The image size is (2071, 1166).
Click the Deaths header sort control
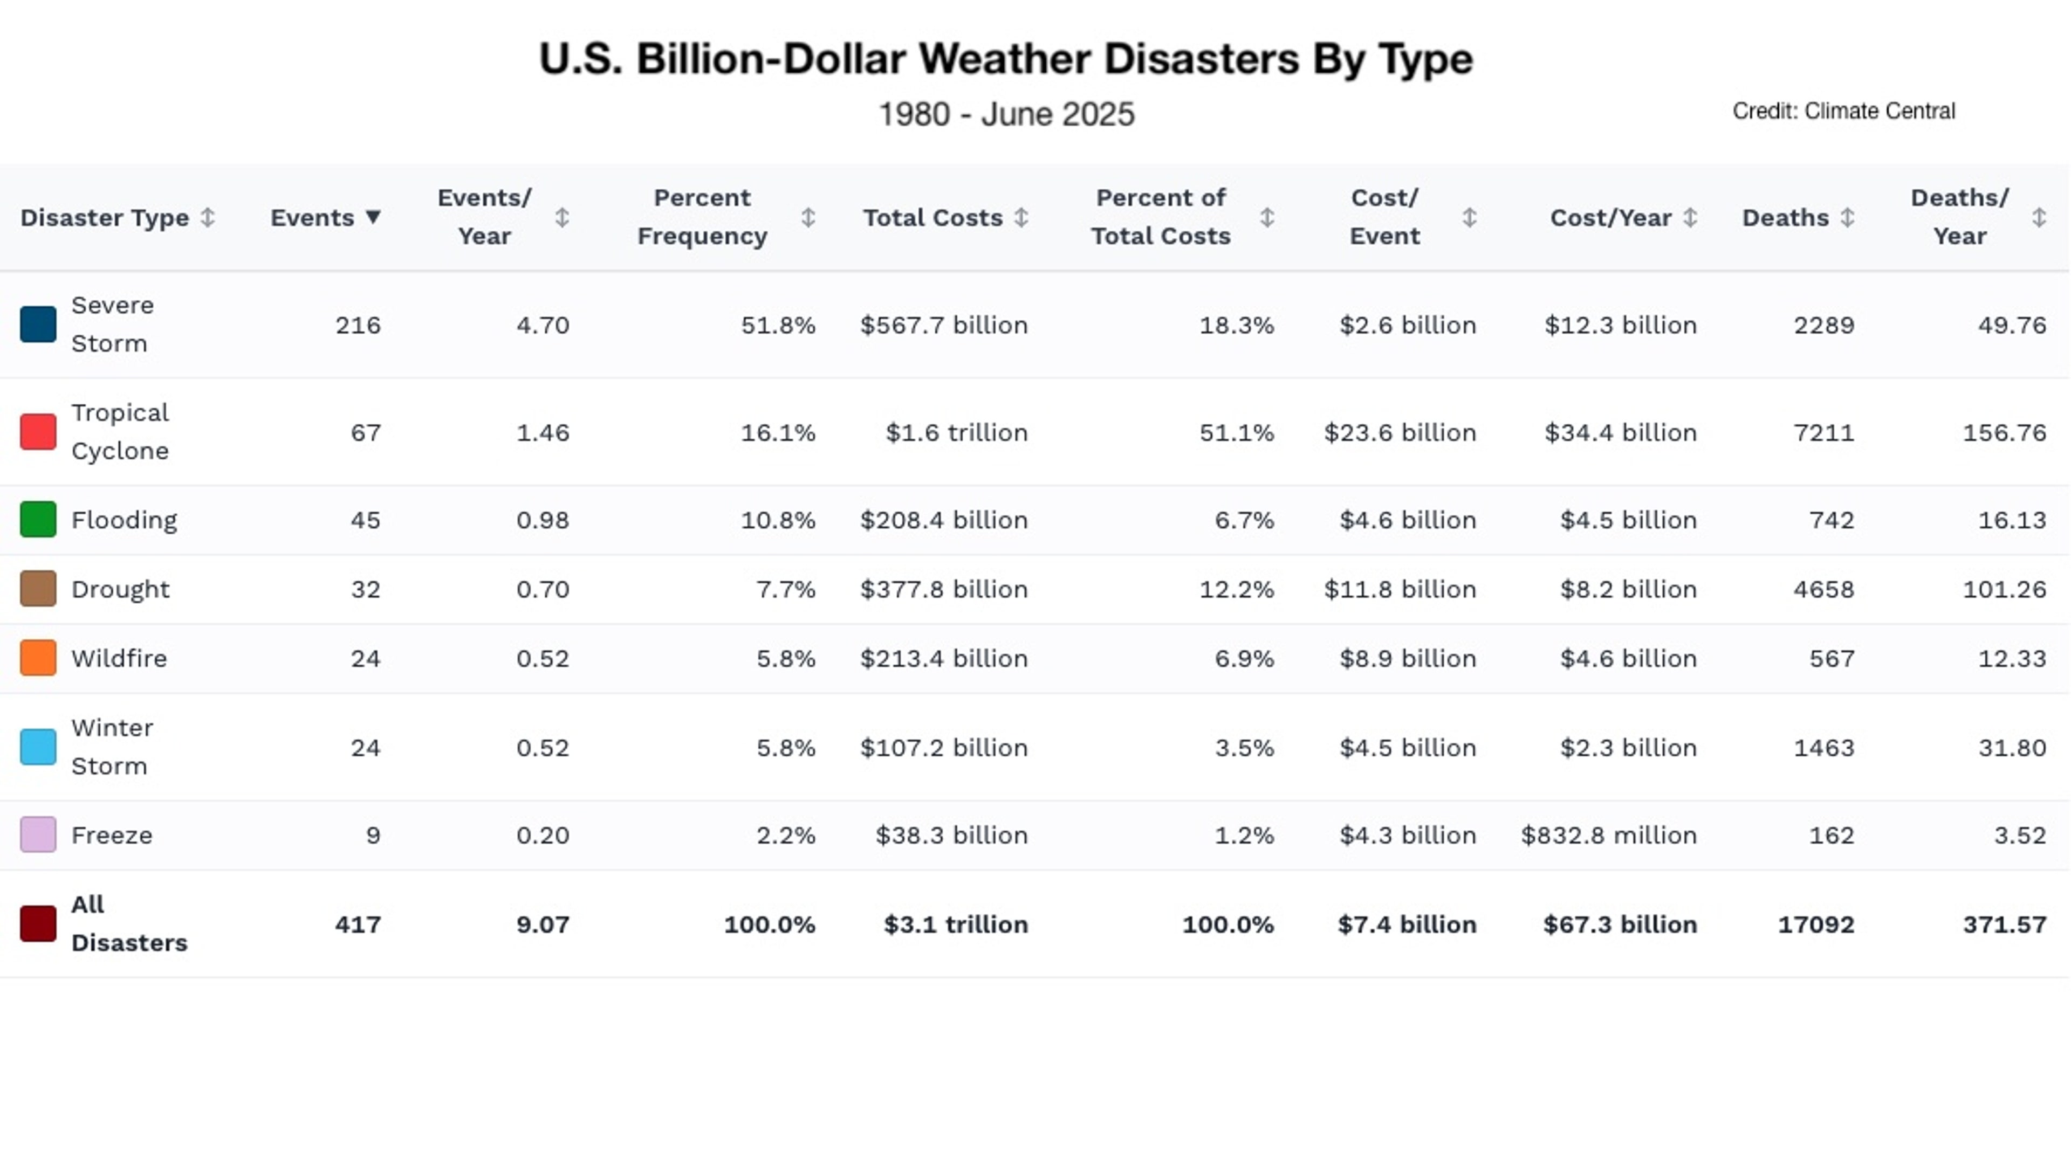click(x=1847, y=217)
